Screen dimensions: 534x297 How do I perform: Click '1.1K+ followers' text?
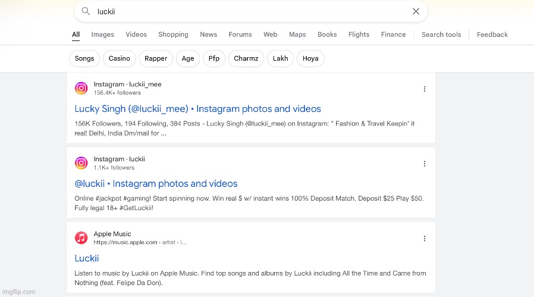pos(114,168)
